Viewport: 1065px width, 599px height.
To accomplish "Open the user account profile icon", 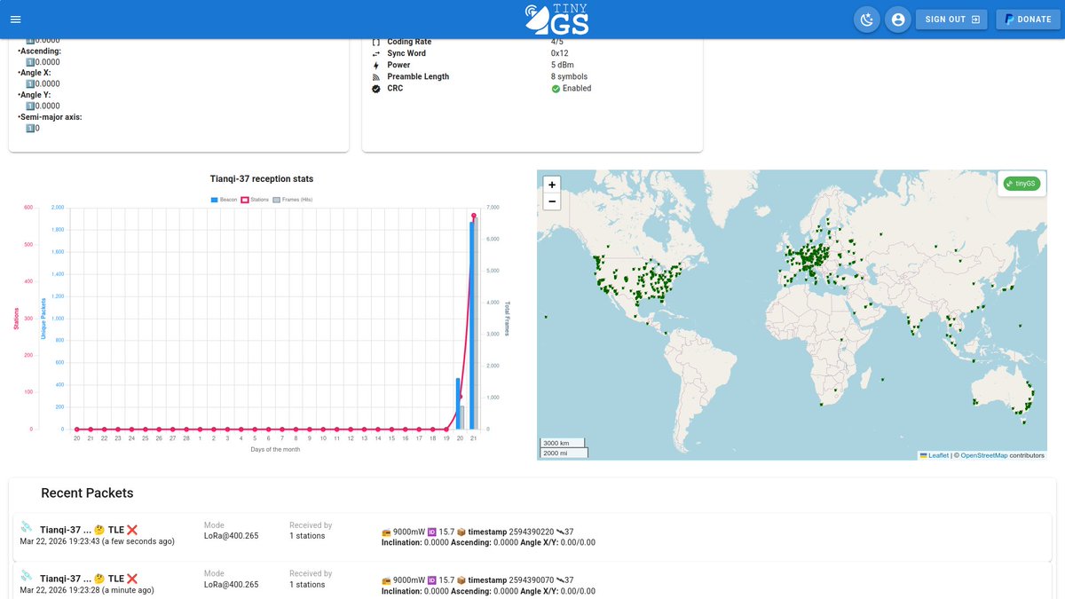I will [898, 19].
